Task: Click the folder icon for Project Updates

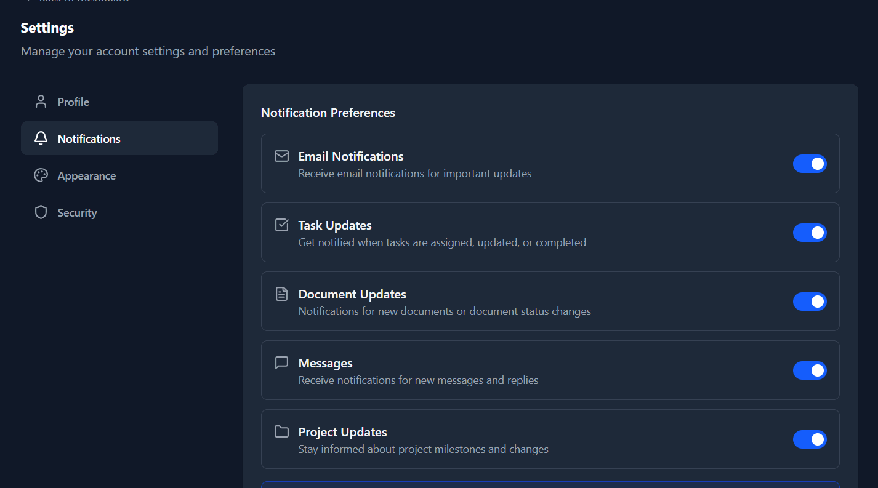Action: coord(281,432)
